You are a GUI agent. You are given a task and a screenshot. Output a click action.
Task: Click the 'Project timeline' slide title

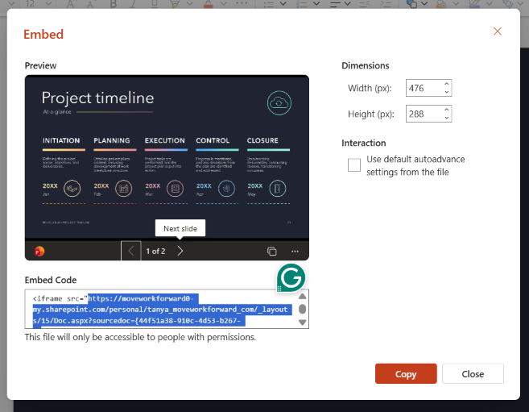click(x=98, y=98)
